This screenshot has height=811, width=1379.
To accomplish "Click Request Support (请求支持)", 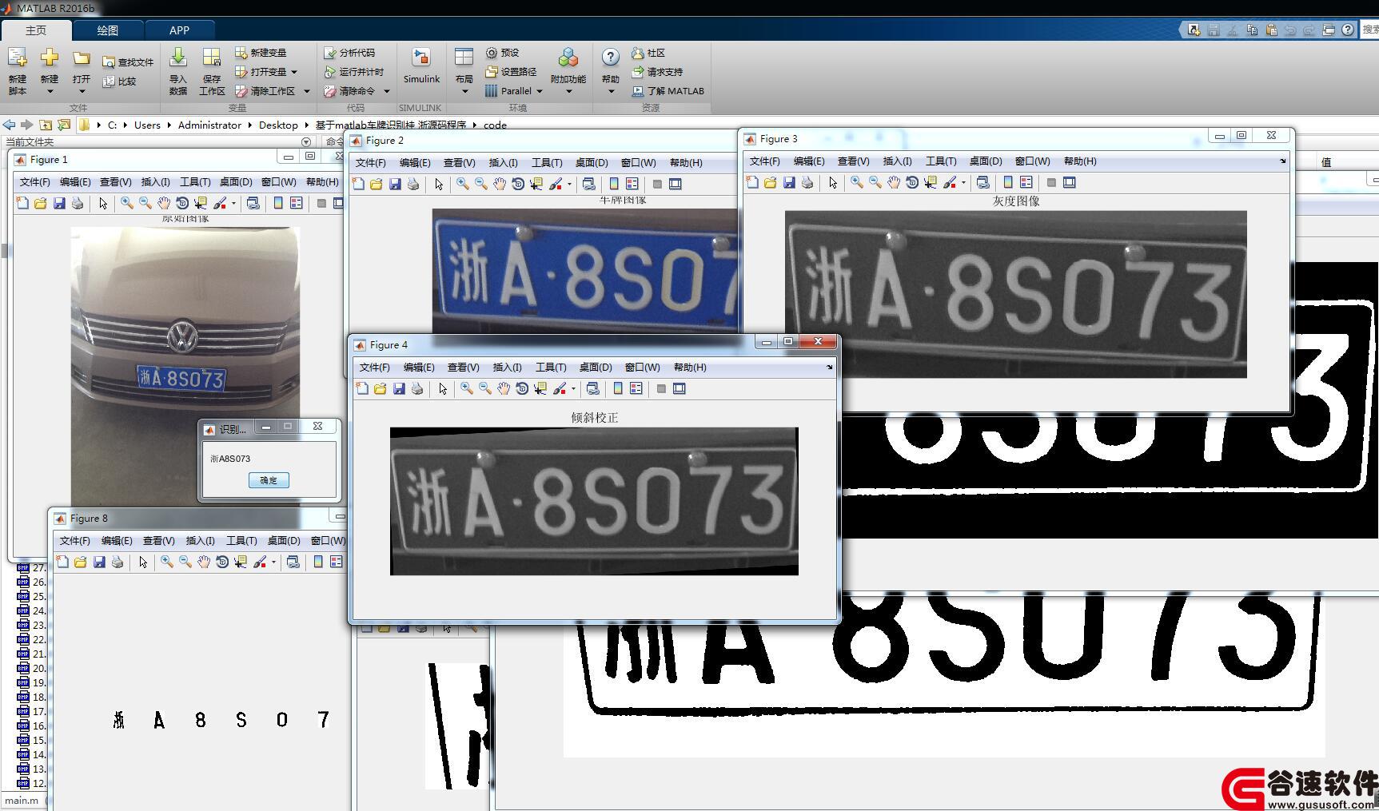I will click(x=657, y=72).
